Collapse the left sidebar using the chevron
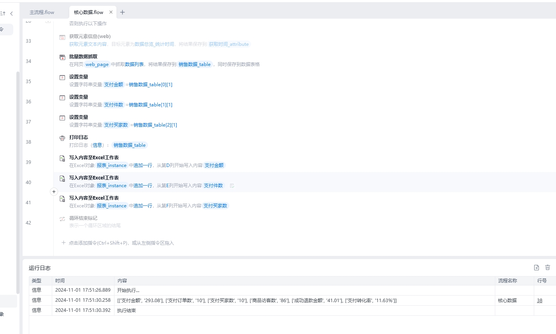Screen dimensions: 556x334 coord(12,14)
